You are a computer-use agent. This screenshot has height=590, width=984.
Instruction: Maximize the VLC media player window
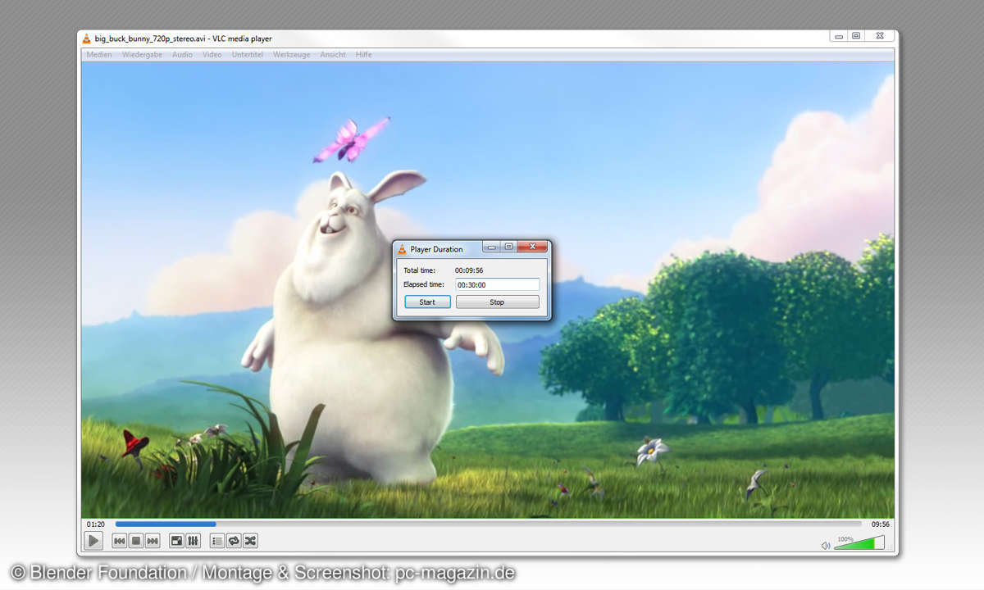click(856, 36)
